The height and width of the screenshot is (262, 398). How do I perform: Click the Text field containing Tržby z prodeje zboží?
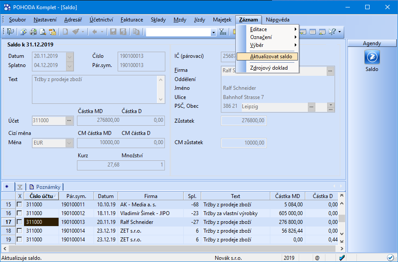click(x=98, y=89)
